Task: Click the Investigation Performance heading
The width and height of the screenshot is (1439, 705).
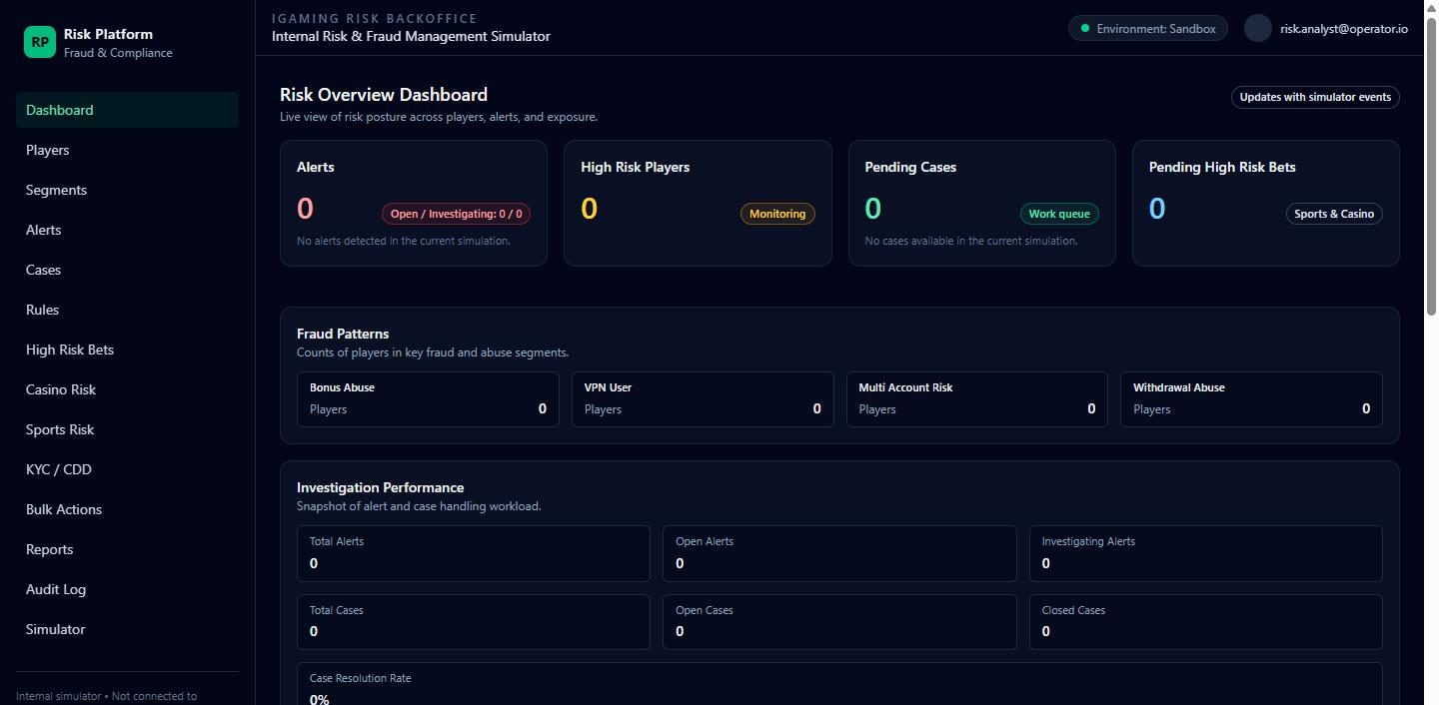Action: coord(380,487)
